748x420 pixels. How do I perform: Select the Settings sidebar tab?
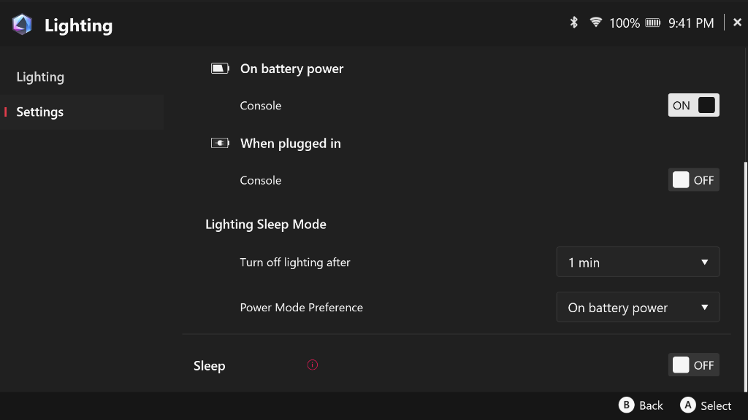(x=40, y=112)
